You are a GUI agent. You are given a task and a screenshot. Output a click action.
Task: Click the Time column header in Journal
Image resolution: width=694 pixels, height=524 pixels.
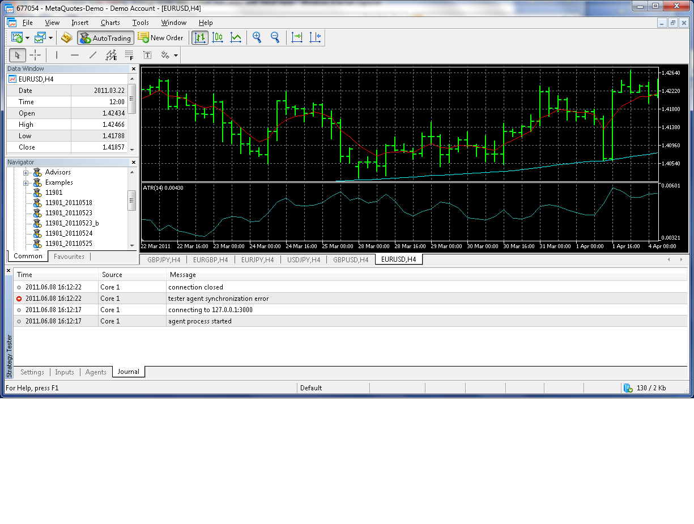click(x=56, y=275)
